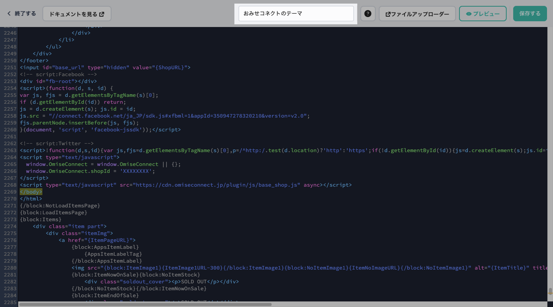This screenshot has height=307, width=553.
Task: Click the {AppsItemLabelTag} line
Action: 113,254
